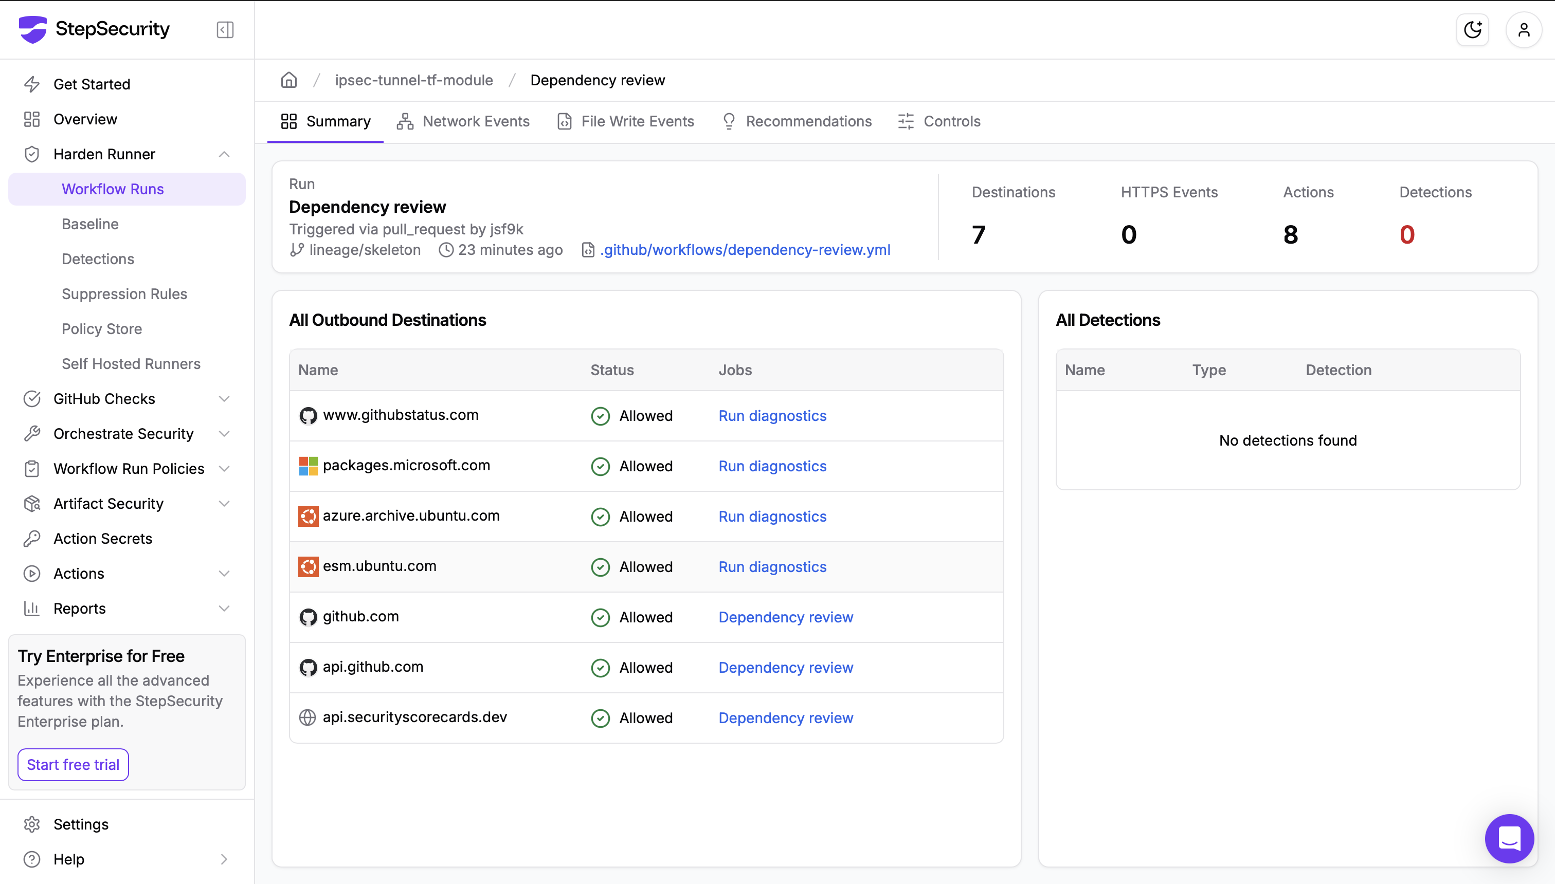Click the home breadcrumb icon
This screenshot has width=1555, height=884.
point(289,80)
